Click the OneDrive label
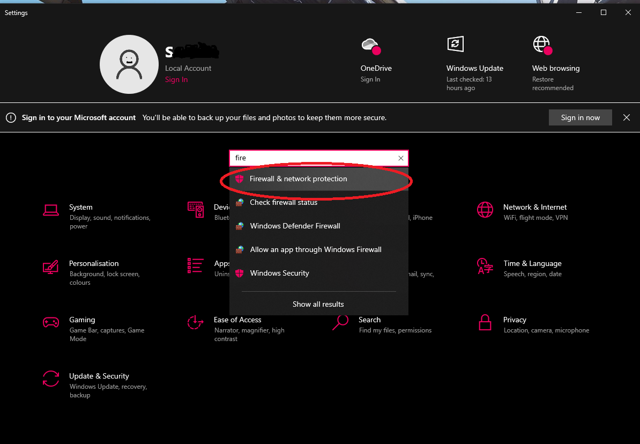 376,68
